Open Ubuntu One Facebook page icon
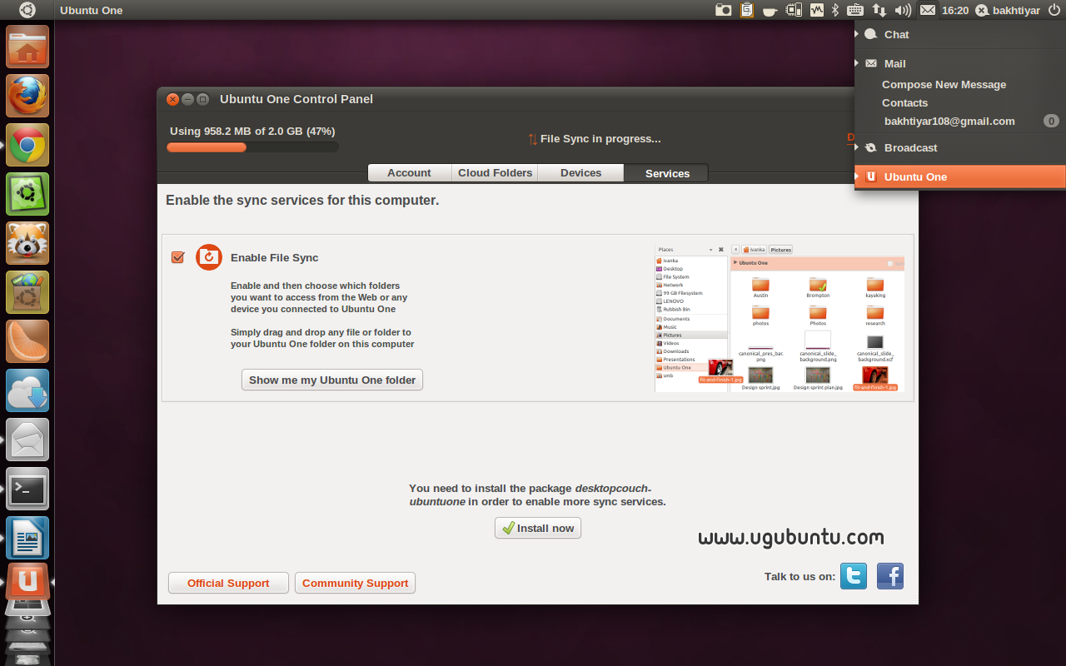Viewport: 1066px width, 666px height. [890, 576]
